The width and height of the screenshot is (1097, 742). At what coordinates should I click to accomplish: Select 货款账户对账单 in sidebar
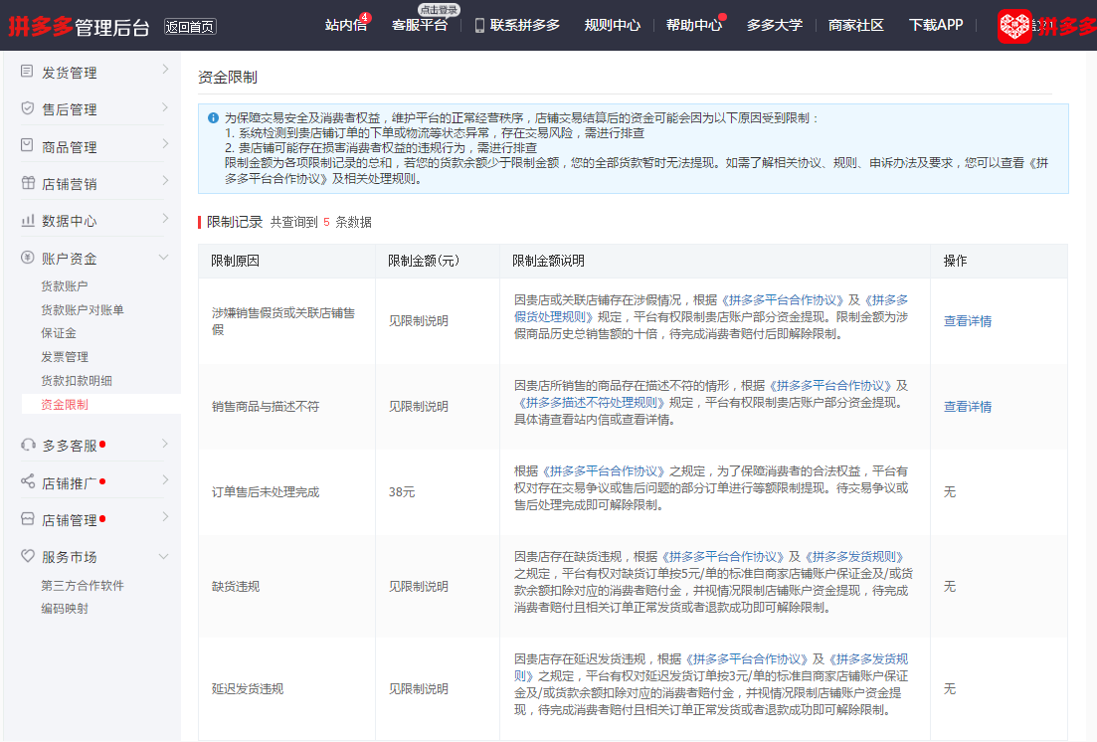(83, 310)
